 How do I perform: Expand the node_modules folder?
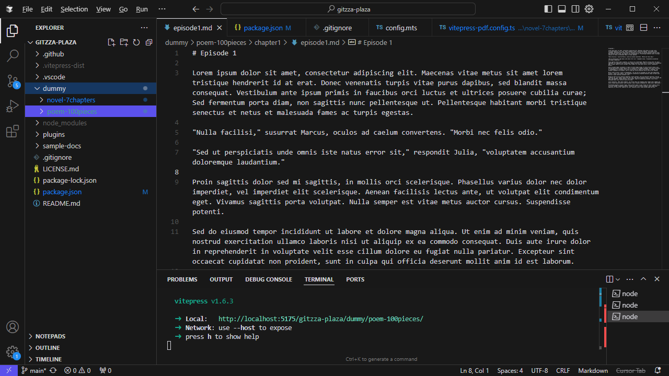click(x=90, y=123)
